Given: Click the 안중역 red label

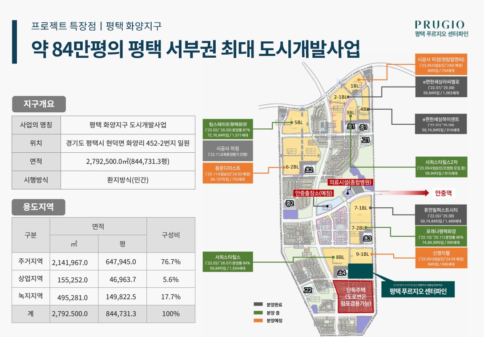Looking at the screenshot, I should (x=444, y=193).
